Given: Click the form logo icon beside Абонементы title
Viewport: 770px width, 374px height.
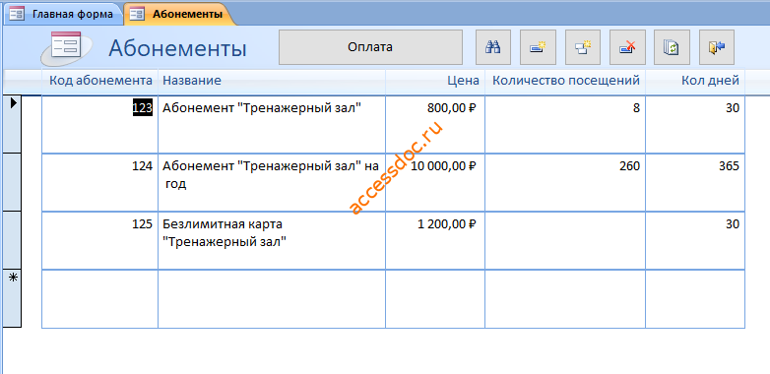Looking at the screenshot, I should click(66, 47).
